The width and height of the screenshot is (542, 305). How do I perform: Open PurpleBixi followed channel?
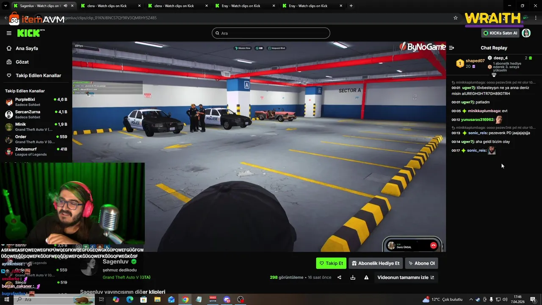pyautogui.click(x=36, y=102)
